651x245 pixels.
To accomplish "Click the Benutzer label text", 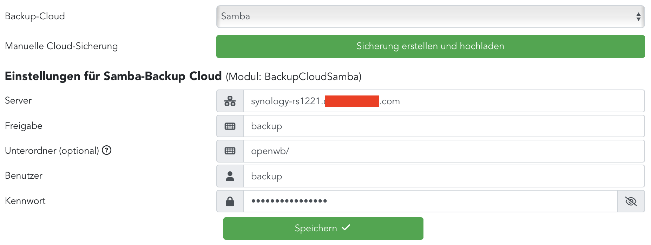I will click(x=24, y=176).
